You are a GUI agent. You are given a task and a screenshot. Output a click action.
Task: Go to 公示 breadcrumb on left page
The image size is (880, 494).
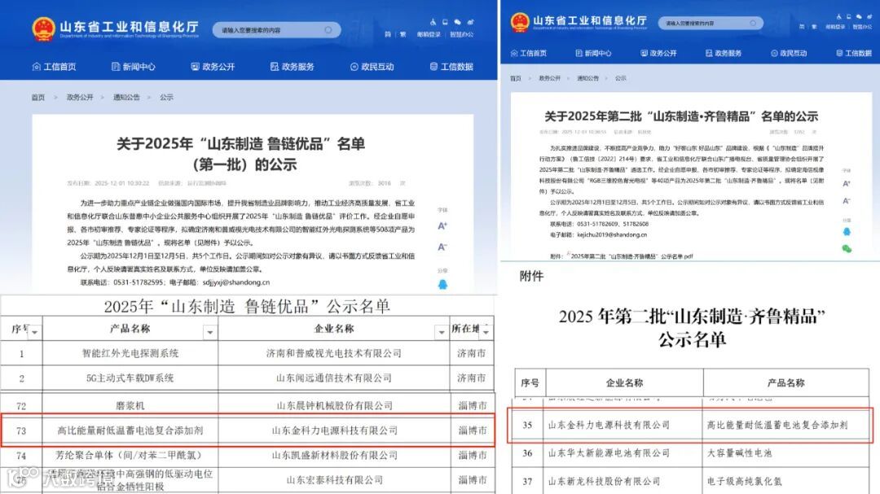(x=166, y=98)
